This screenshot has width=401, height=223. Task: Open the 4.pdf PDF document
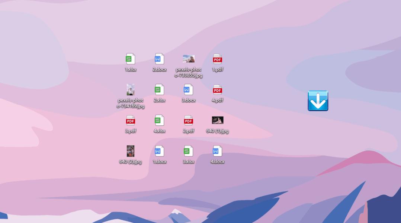pyautogui.click(x=217, y=90)
